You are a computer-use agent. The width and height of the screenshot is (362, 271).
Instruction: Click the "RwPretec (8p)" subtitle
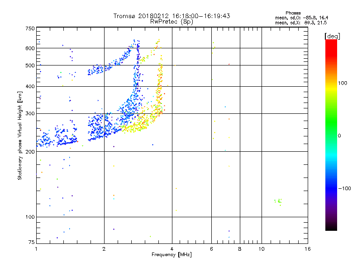(171, 22)
